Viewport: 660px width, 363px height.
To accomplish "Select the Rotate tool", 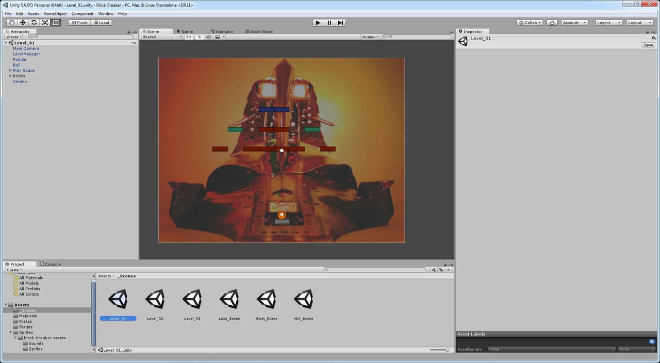I will click(x=34, y=23).
